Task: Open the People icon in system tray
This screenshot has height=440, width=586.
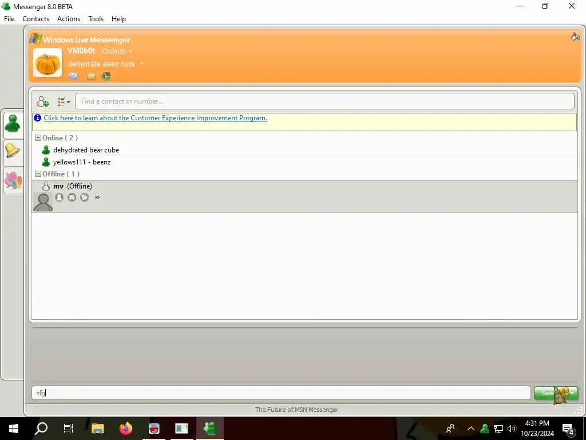Action: [x=450, y=429]
